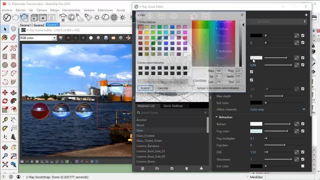Open the Quick Settings tab
This screenshot has width=320, height=180.
(x=173, y=106)
